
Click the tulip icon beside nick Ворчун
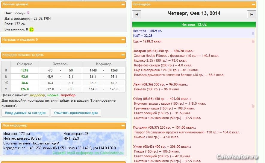coord(28,13)
